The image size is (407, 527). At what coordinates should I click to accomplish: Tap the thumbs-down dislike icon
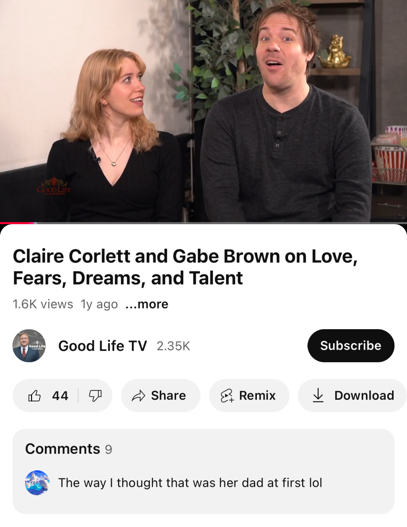click(x=95, y=395)
